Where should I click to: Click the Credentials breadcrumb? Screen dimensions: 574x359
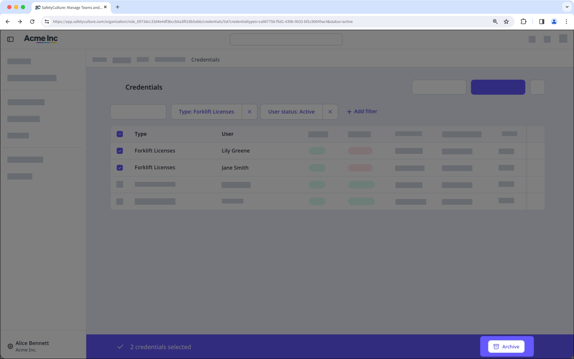point(205,60)
